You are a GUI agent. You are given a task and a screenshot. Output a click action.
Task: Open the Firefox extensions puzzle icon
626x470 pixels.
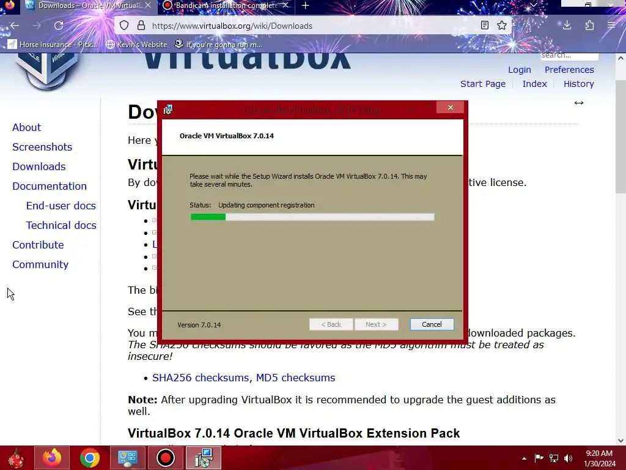(x=589, y=26)
